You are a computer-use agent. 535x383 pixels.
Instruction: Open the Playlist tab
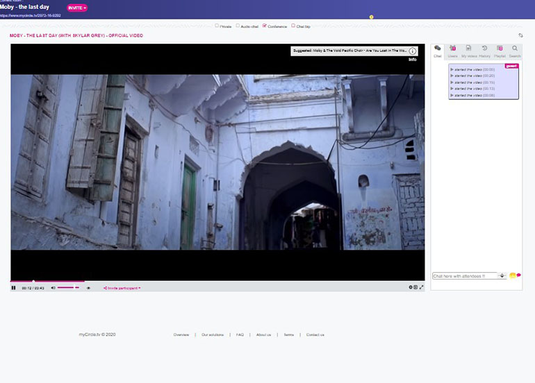tap(500, 51)
